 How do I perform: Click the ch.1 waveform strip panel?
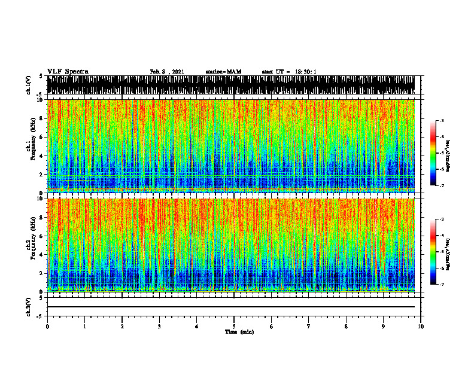tap(231, 85)
